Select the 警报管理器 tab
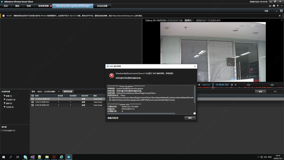The image size is (284, 160). pyautogui.click(x=44, y=6)
